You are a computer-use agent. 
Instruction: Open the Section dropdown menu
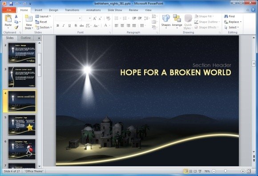44,27
